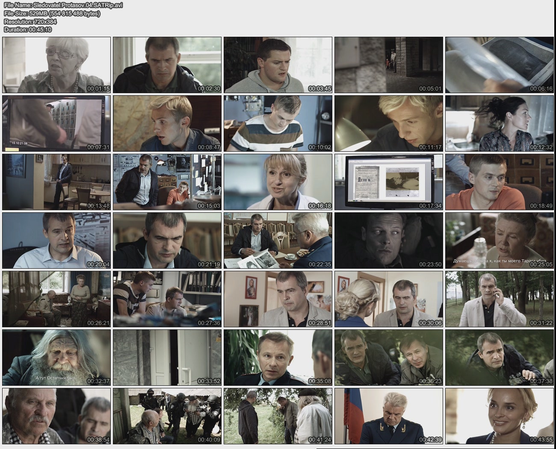Click the subtitled elderly woman frame at 00:25:05
This screenshot has height=449, width=556.
pos(499,241)
